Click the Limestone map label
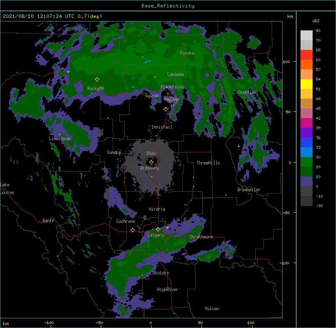This screenshot has height=328, width=336. tap(60, 139)
